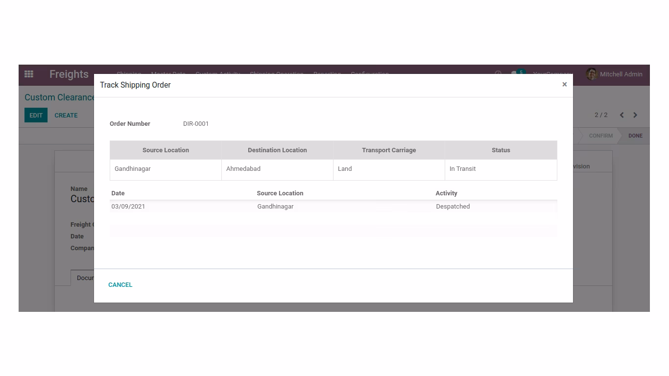The image size is (669, 376).
Task: Click the record pager 2 / 2
Action: pos(601,115)
